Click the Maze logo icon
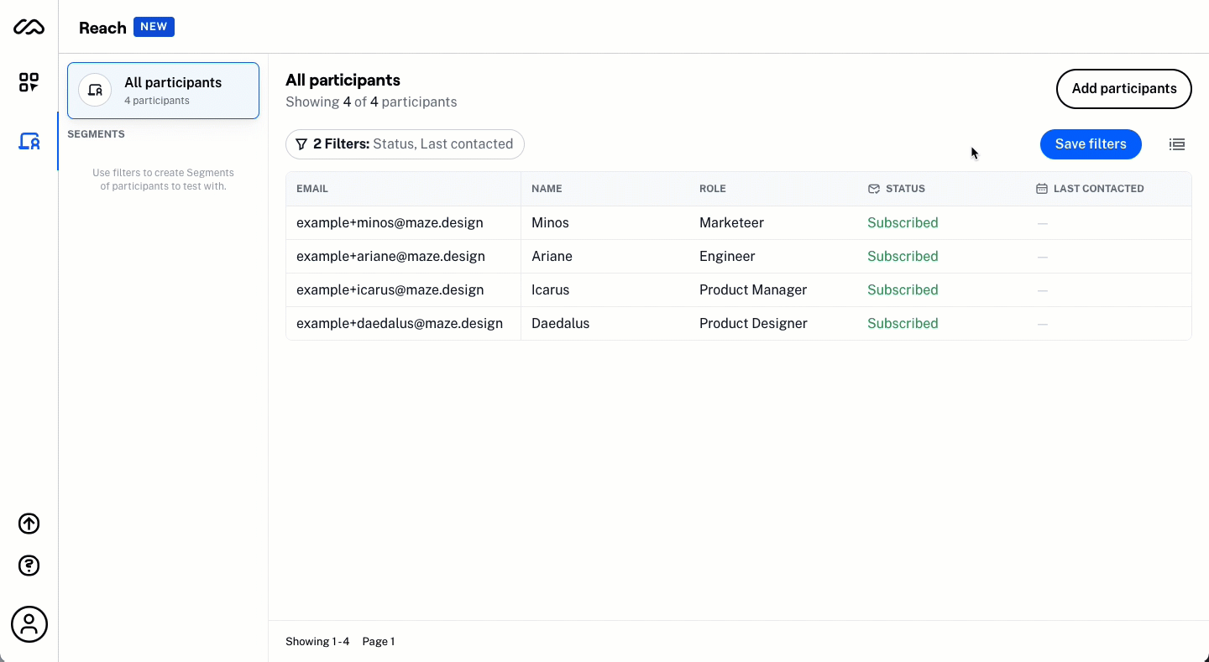The height and width of the screenshot is (662, 1209). coord(29,28)
